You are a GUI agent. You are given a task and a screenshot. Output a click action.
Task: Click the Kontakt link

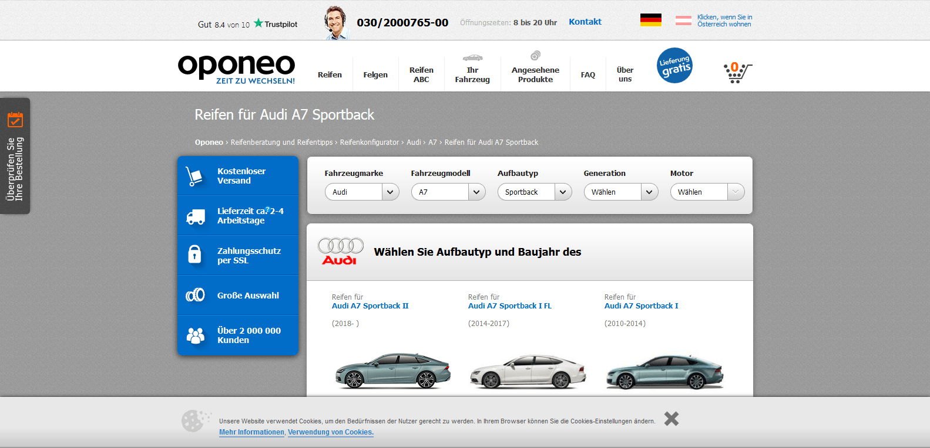(585, 22)
